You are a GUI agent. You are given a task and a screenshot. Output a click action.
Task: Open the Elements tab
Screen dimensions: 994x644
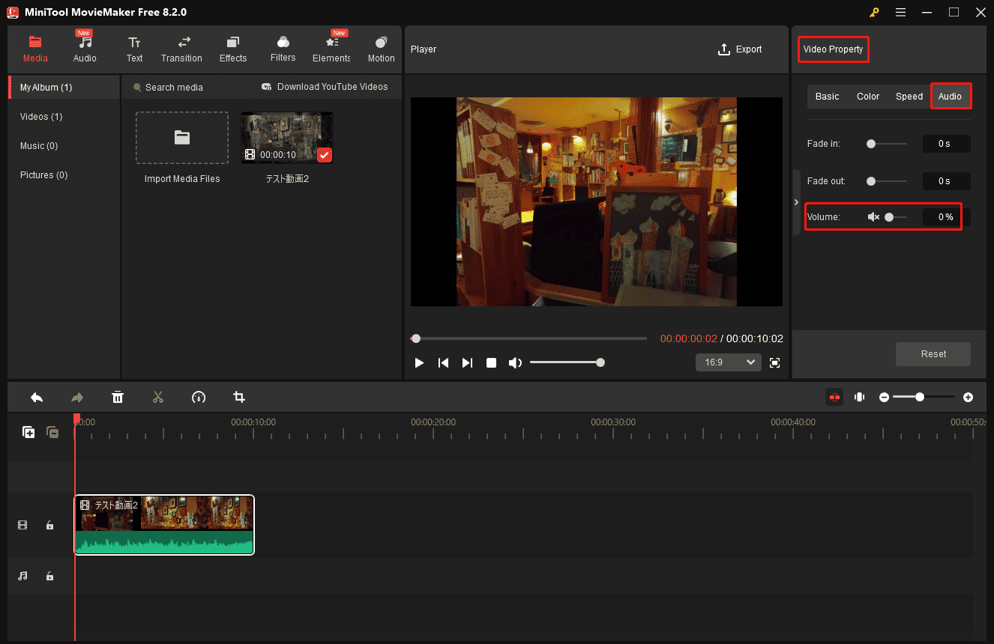(332, 49)
